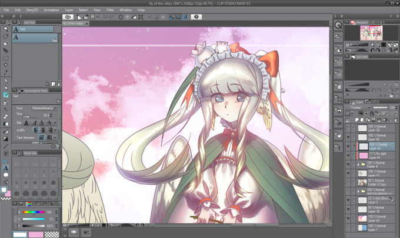Open the Layer menu
The image size is (400, 238).
(69, 10)
